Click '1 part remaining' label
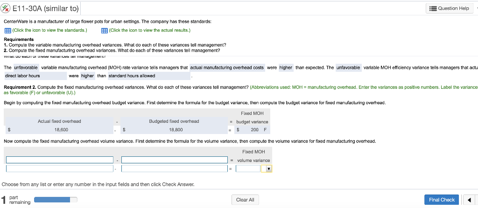This screenshot has width=478, height=208. [x=16, y=200]
